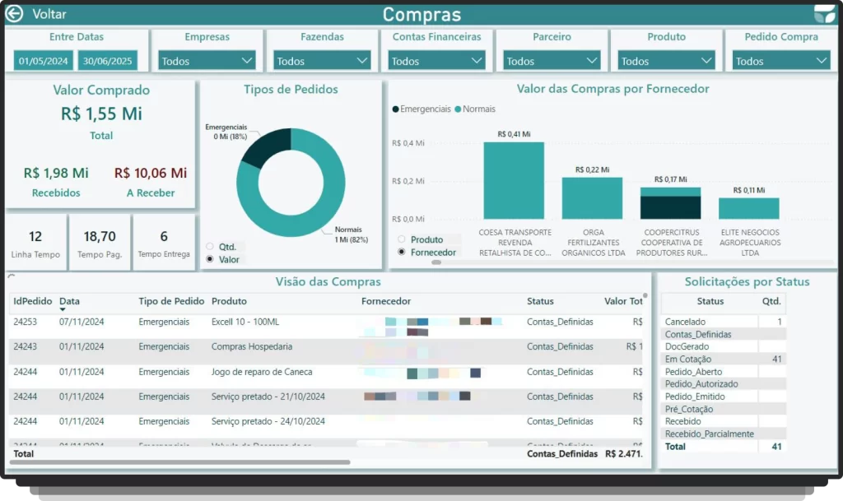Open the Contas Financeiras dropdown

(436, 61)
